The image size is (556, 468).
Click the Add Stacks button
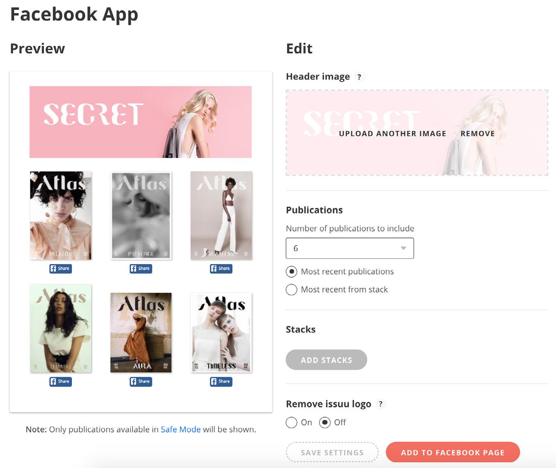326,360
